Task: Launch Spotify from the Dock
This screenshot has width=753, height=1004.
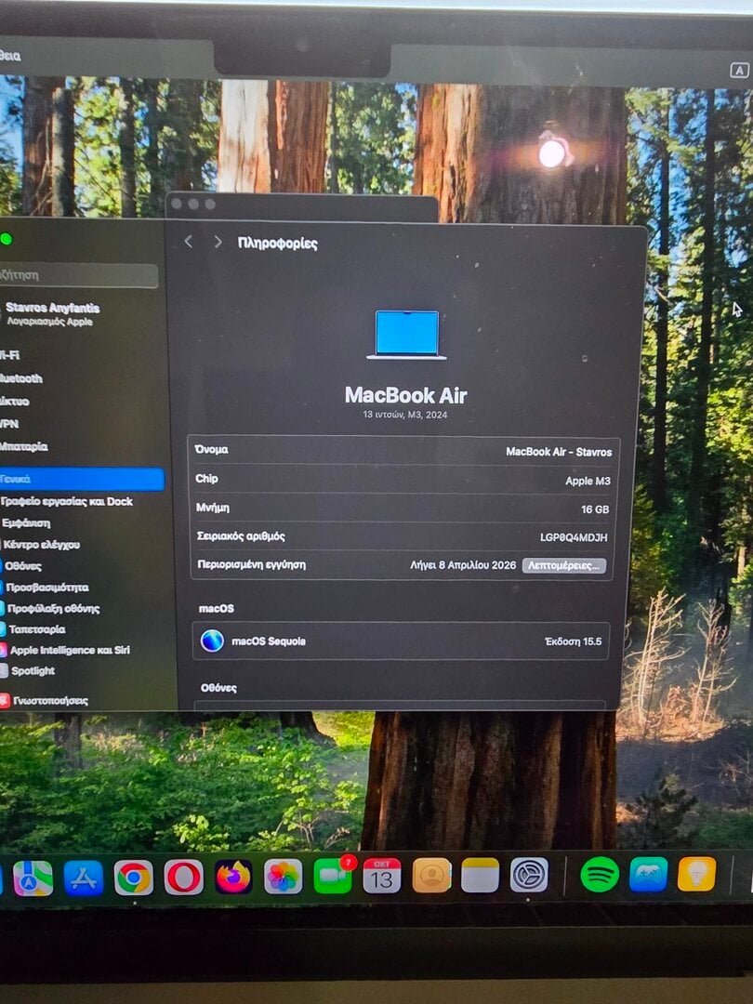Action: click(600, 874)
